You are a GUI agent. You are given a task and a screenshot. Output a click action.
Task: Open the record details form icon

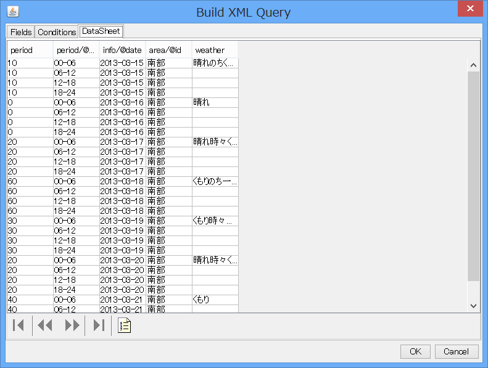(125, 325)
